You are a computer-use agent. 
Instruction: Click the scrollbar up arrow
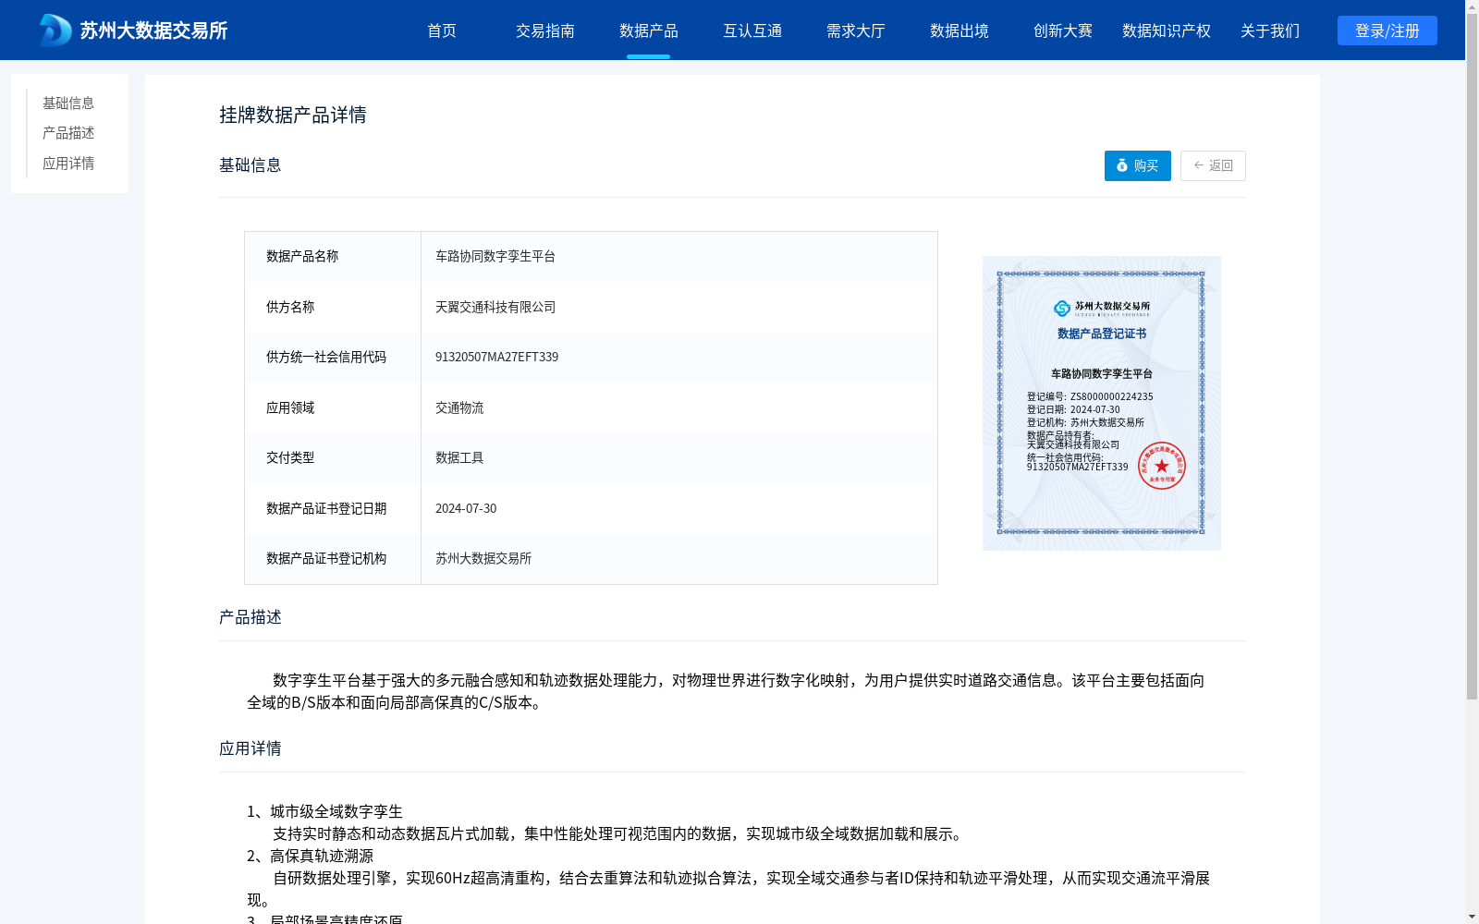[x=1472, y=6]
